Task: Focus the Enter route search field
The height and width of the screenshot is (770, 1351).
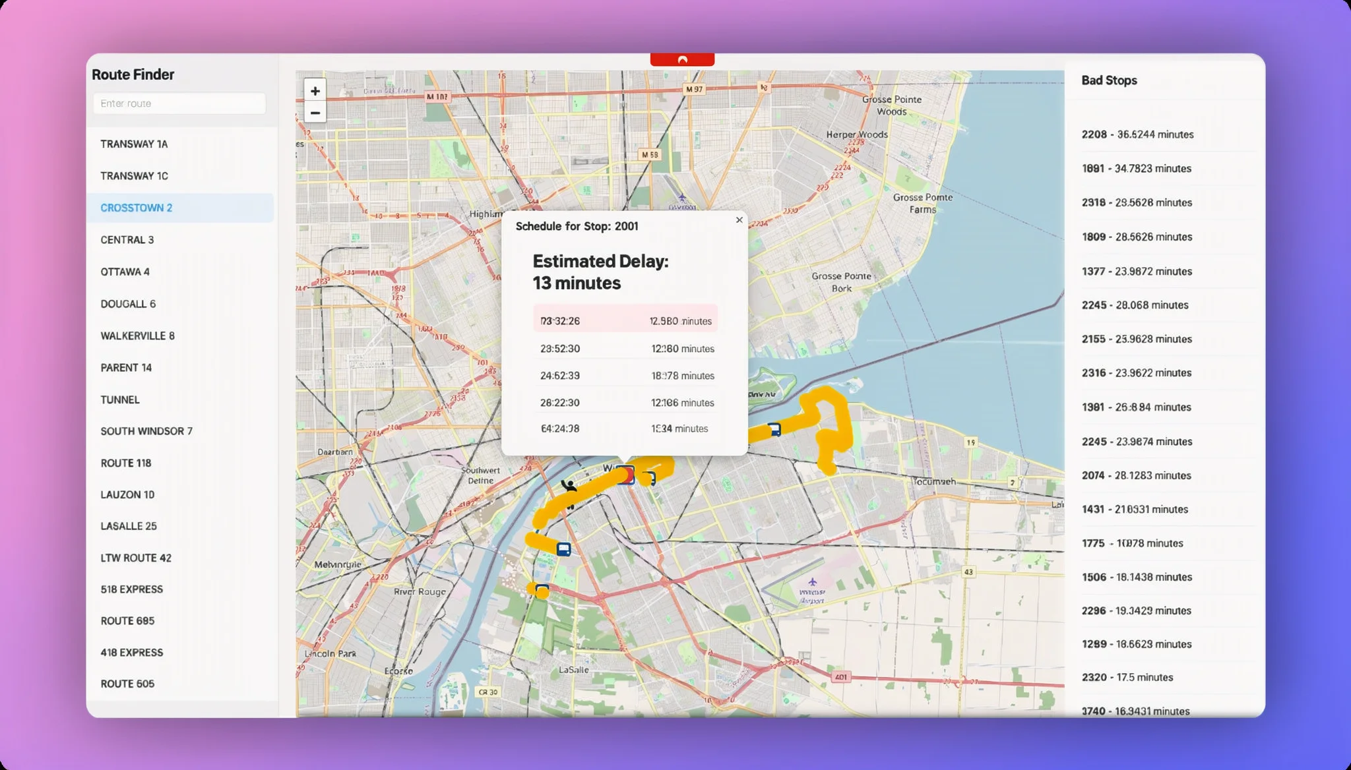Action: click(179, 104)
